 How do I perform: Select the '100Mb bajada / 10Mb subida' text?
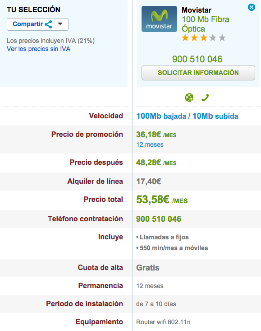(187, 116)
